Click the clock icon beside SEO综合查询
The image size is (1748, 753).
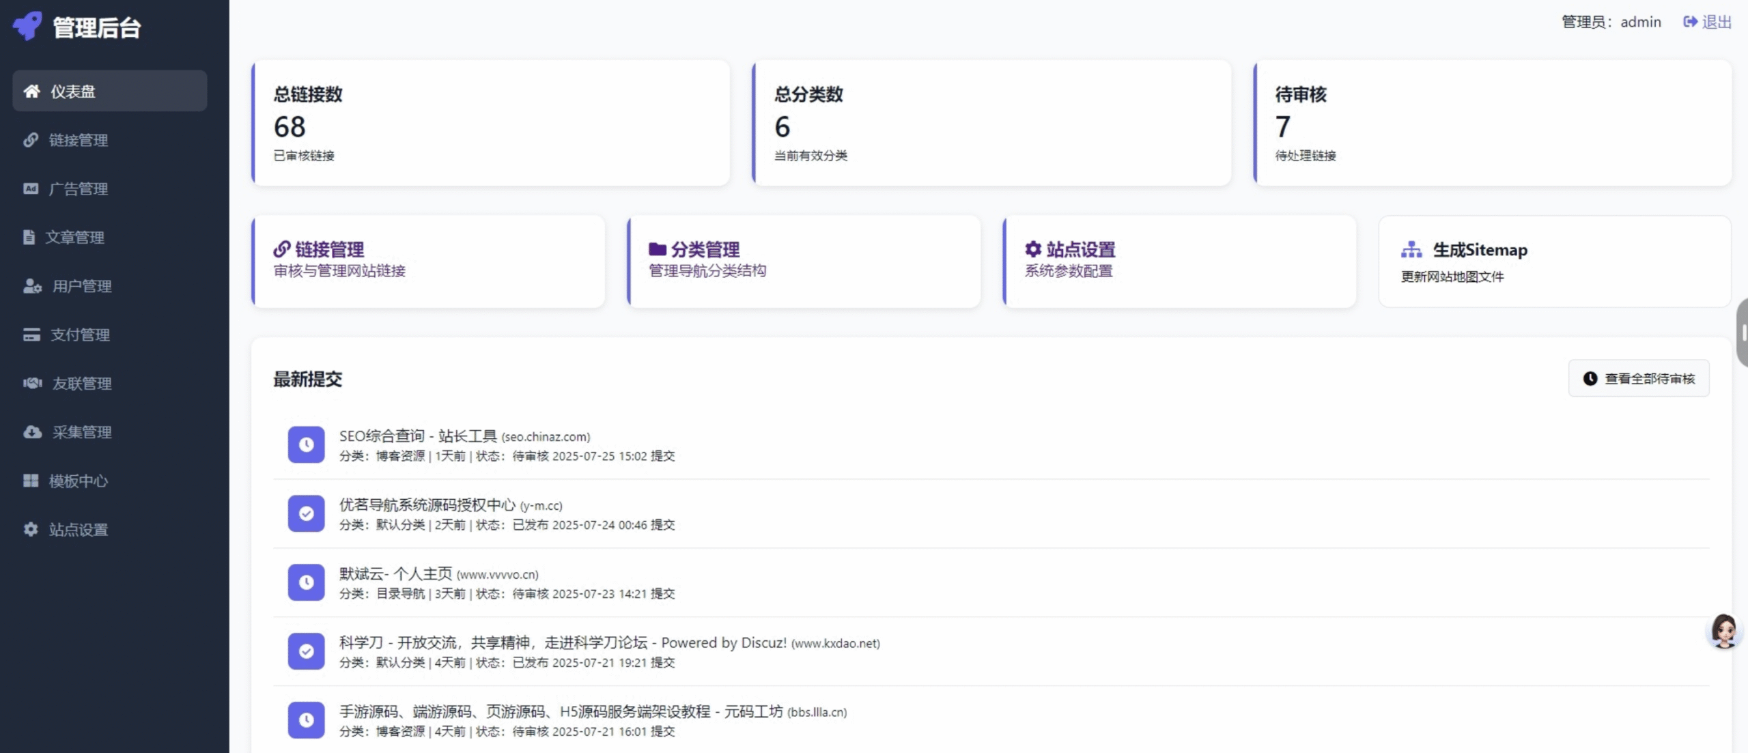click(306, 444)
